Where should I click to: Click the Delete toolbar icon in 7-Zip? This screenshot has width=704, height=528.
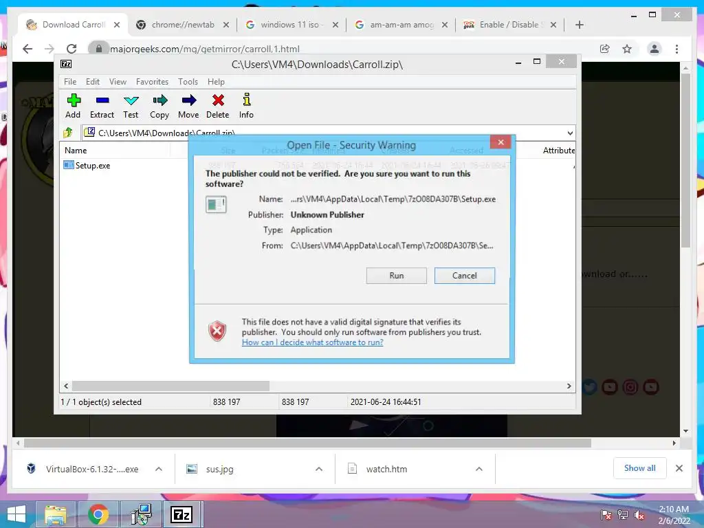218,106
